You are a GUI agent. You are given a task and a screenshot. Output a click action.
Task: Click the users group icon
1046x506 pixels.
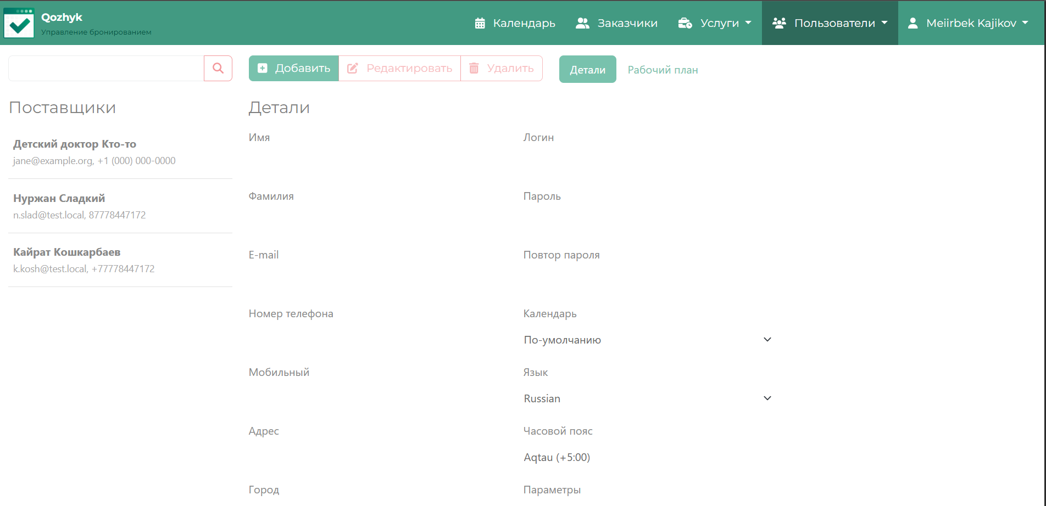779,23
